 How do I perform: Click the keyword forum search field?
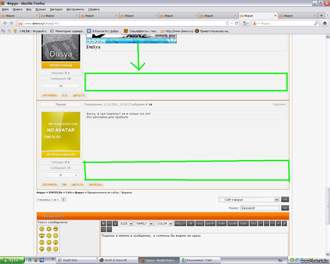coord(260,208)
